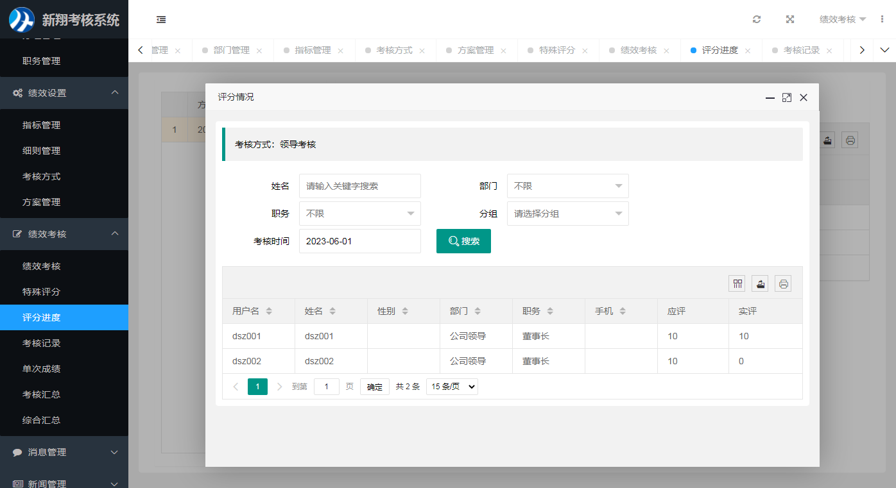Click the export icon in dialog table toolbar
896x488 pixels.
coord(760,283)
